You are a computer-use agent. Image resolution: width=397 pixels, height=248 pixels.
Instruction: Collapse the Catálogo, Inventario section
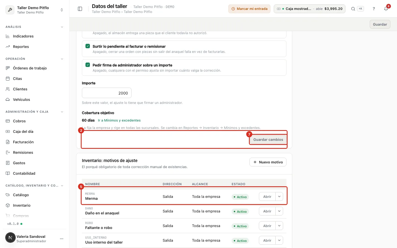[62, 186]
